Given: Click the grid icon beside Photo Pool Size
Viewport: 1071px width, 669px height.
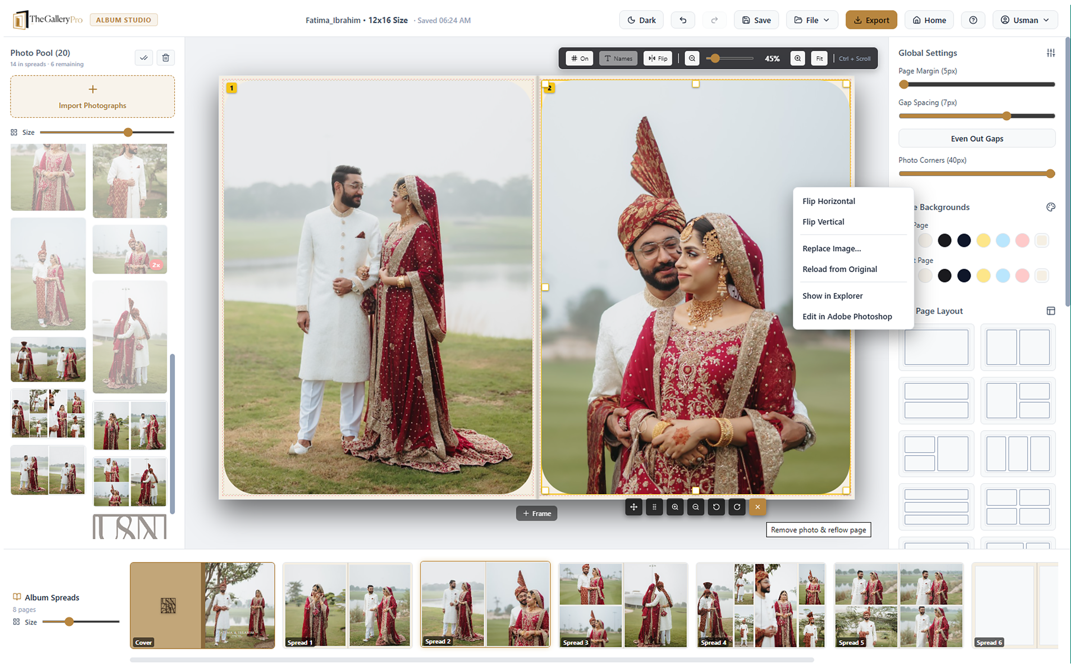Looking at the screenshot, I should coord(14,132).
